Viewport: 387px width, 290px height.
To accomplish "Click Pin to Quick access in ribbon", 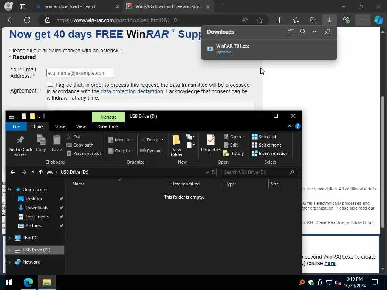I will click(20, 145).
